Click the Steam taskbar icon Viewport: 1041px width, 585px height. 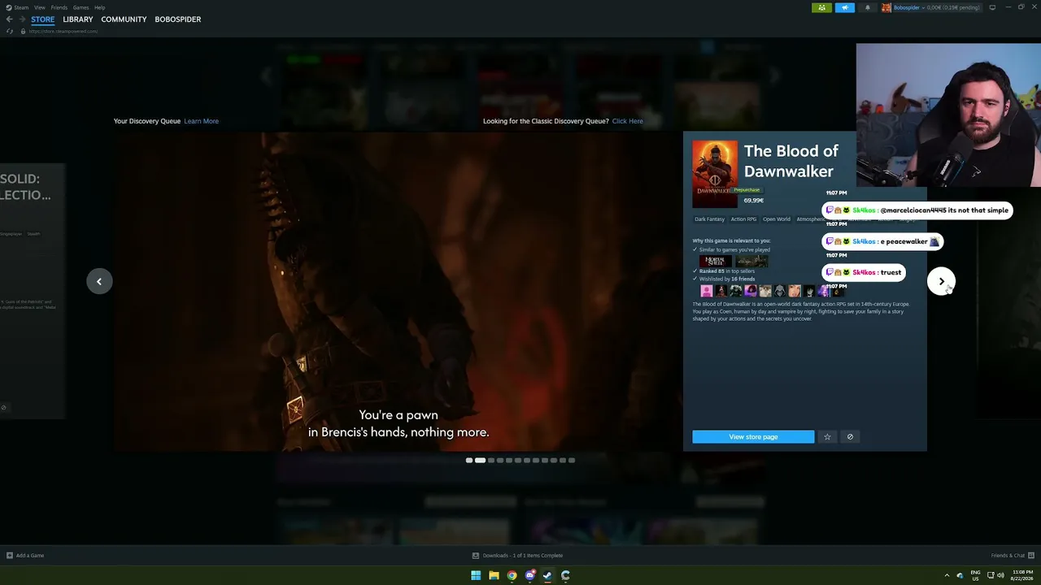point(547,575)
